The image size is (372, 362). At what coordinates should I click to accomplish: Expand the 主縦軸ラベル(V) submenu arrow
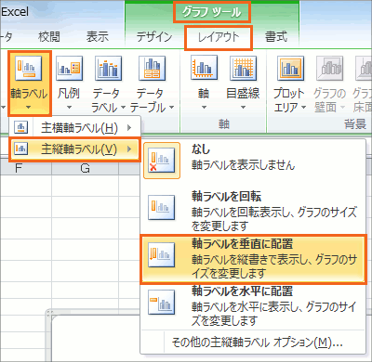click(x=129, y=149)
